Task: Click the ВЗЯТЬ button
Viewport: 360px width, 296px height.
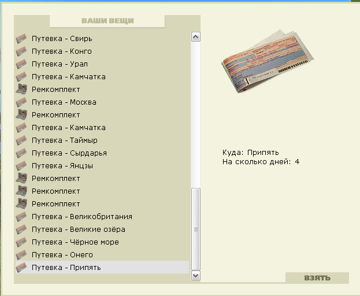Action: click(317, 278)
